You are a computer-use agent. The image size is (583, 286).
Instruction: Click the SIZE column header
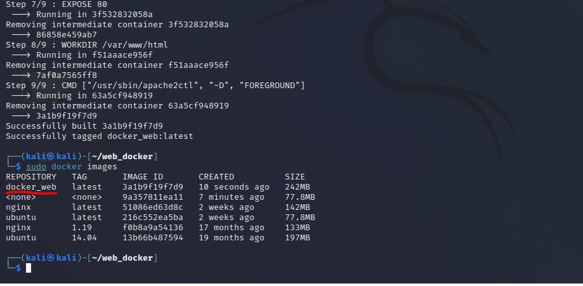[x=295, y=177]
